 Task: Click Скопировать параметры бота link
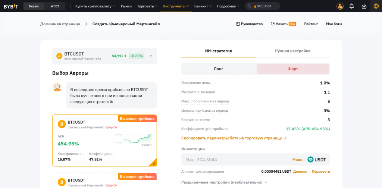point(234,138)
